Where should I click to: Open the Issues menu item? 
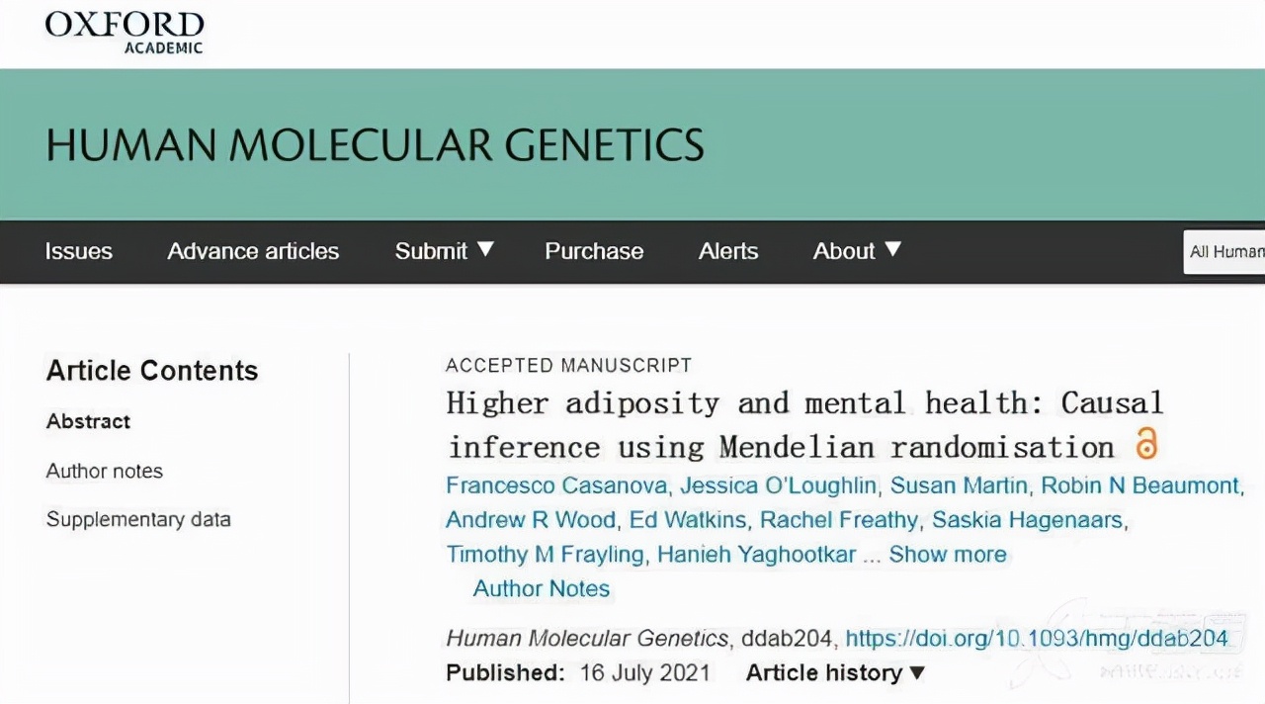[79, 251]
